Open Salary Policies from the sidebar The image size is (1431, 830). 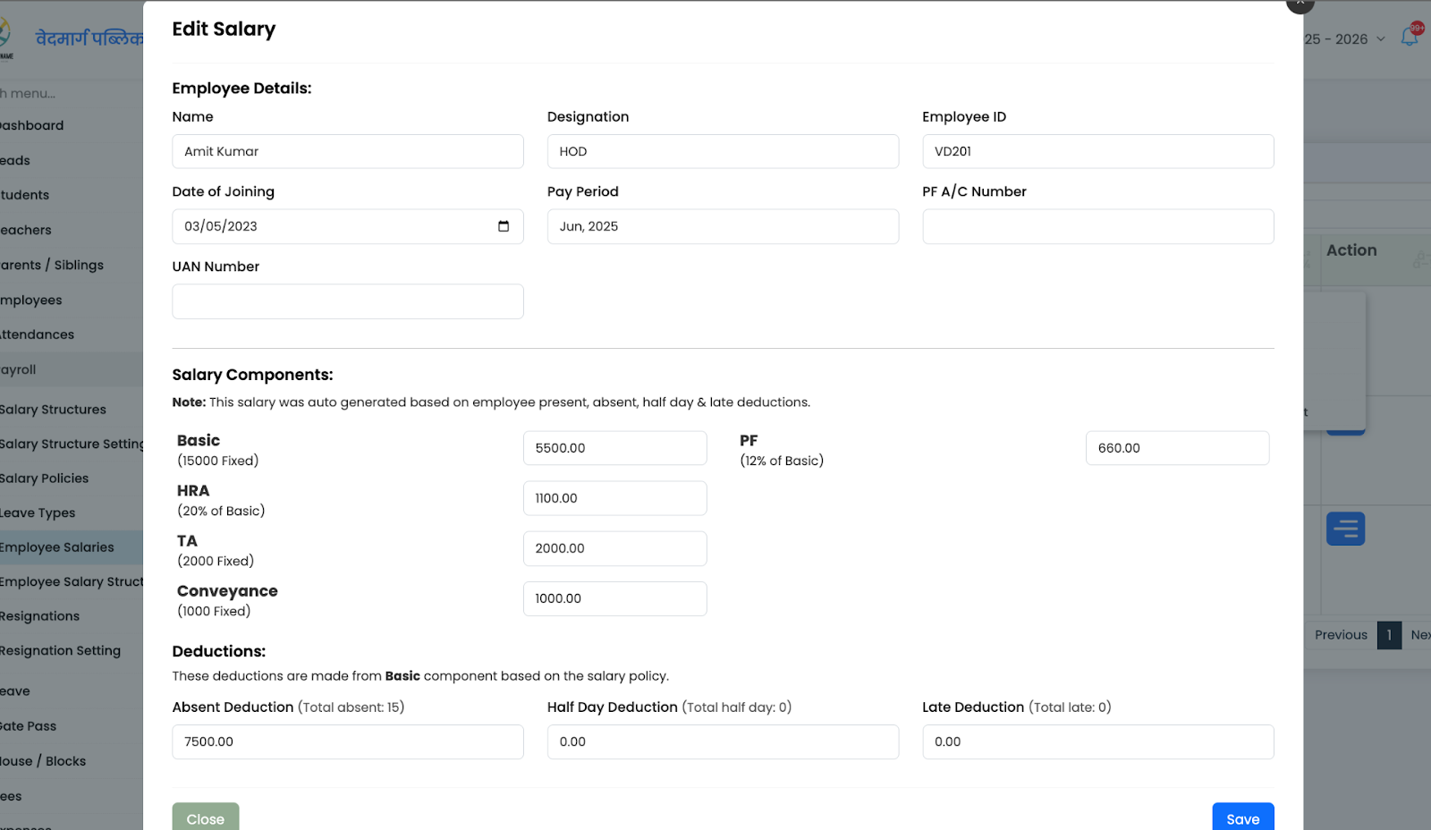[x=45, y=478]
